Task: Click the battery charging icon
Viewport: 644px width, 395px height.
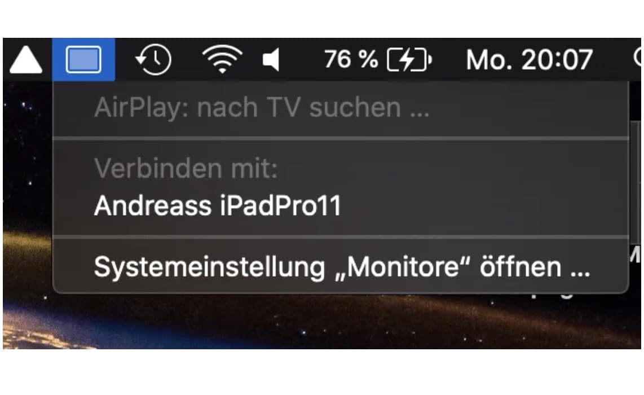Action: (409, 60)
